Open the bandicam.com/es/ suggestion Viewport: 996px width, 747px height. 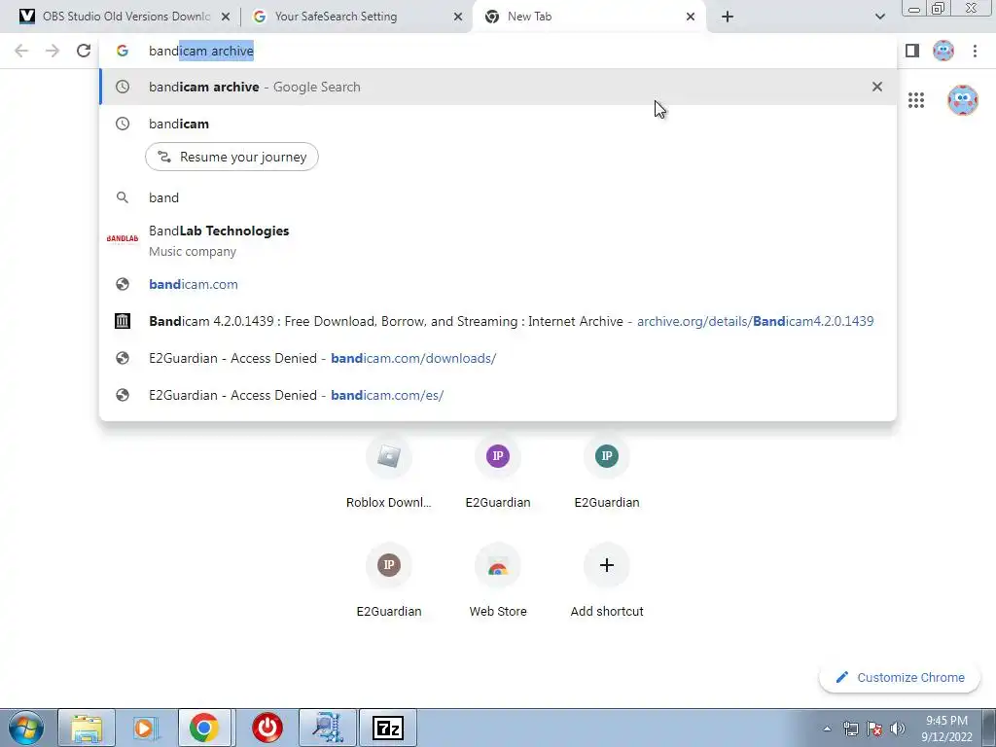pos(498,395)
